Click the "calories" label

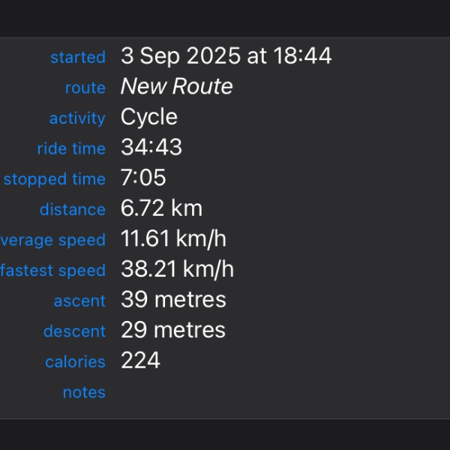(x=75, y=361)
